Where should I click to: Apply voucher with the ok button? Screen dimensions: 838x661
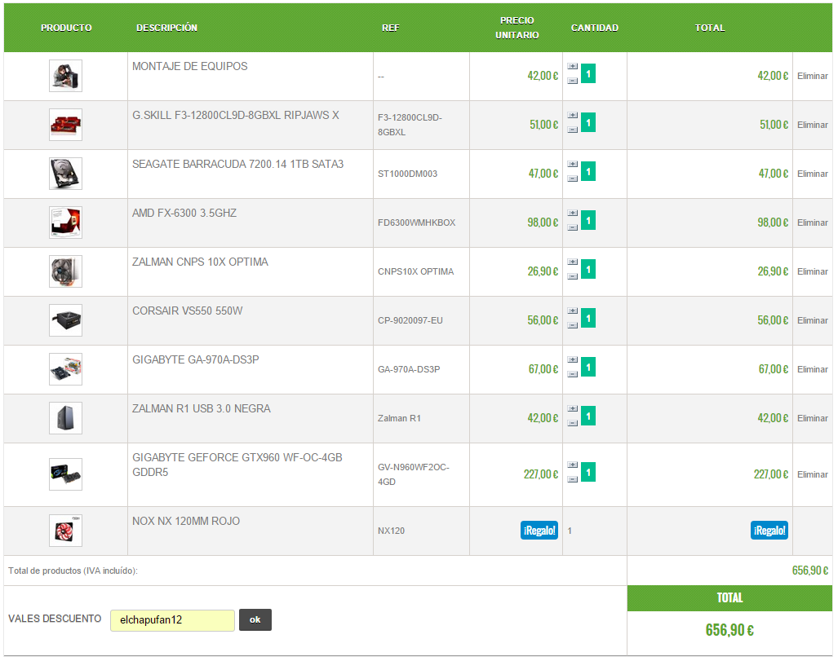(x=255, y=619)
